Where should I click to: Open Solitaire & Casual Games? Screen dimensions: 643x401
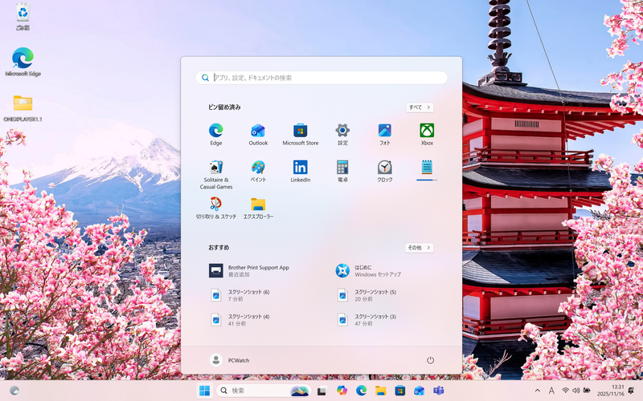point(216,174)
